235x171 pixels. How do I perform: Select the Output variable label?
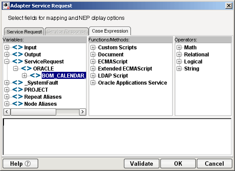click(33, 54)
